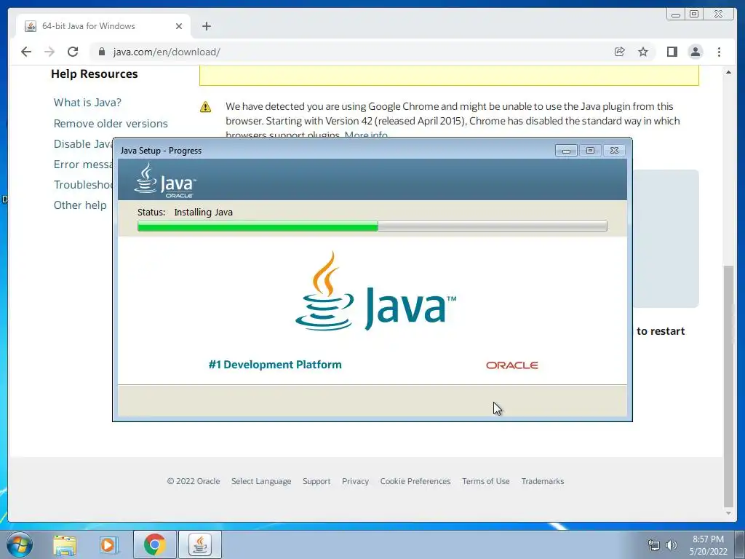
Task: Open the Windows Start menu orb
Action: tap(20, 544)
